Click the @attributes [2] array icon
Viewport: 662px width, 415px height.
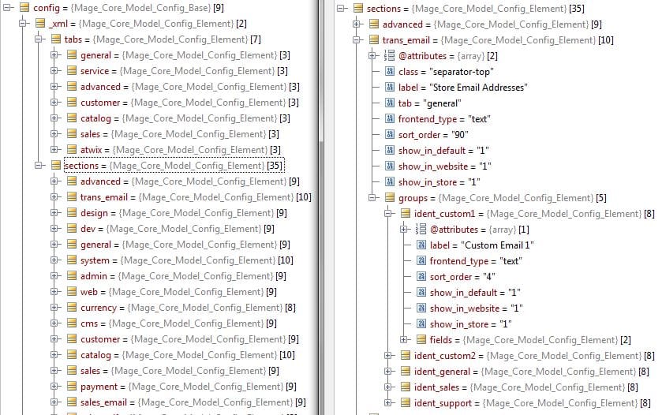tap(389, 56)
